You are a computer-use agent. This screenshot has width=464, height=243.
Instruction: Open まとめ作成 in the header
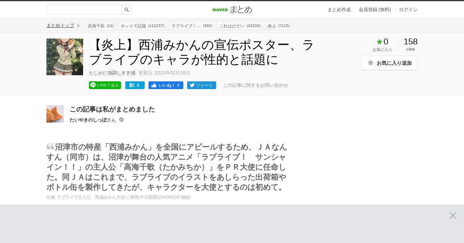click(x=339, y=10)
